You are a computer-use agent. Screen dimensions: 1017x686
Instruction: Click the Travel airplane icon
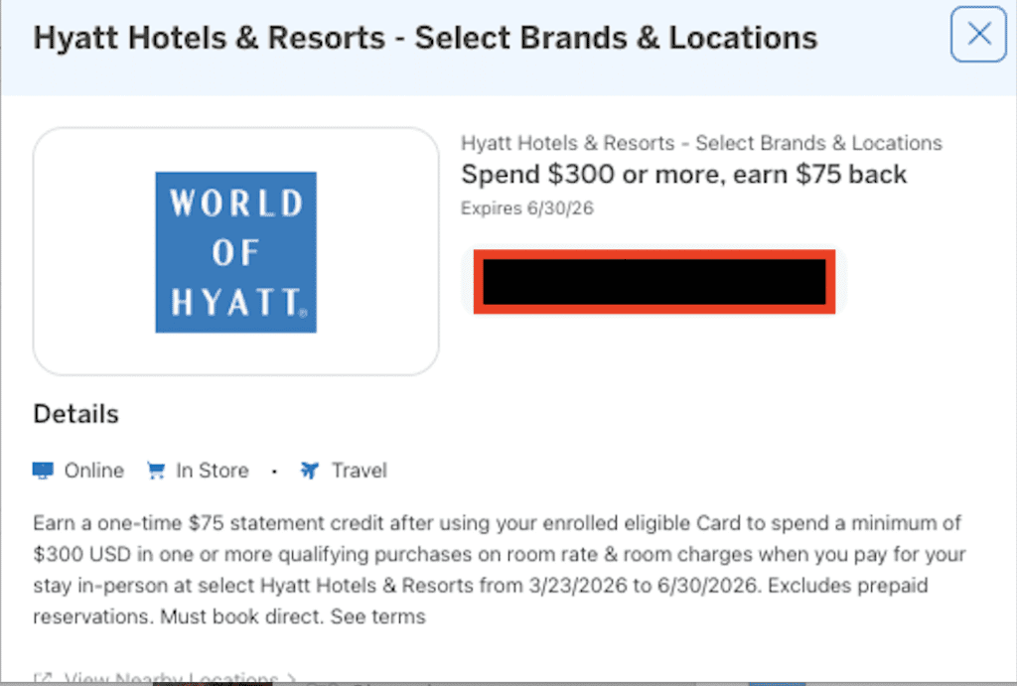click(x=310, y=471)
